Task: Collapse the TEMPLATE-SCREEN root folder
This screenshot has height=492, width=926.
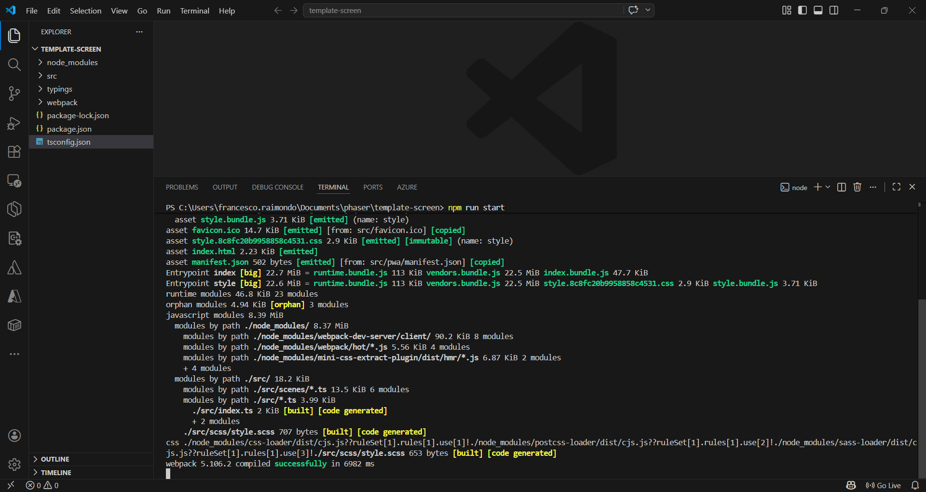Action: [x=91, y=49]
